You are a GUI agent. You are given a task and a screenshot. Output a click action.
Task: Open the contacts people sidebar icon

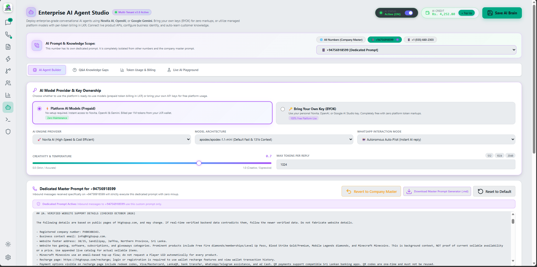(8, 83)
